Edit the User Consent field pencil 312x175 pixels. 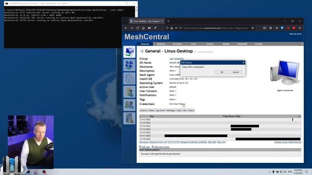[175, 91]
